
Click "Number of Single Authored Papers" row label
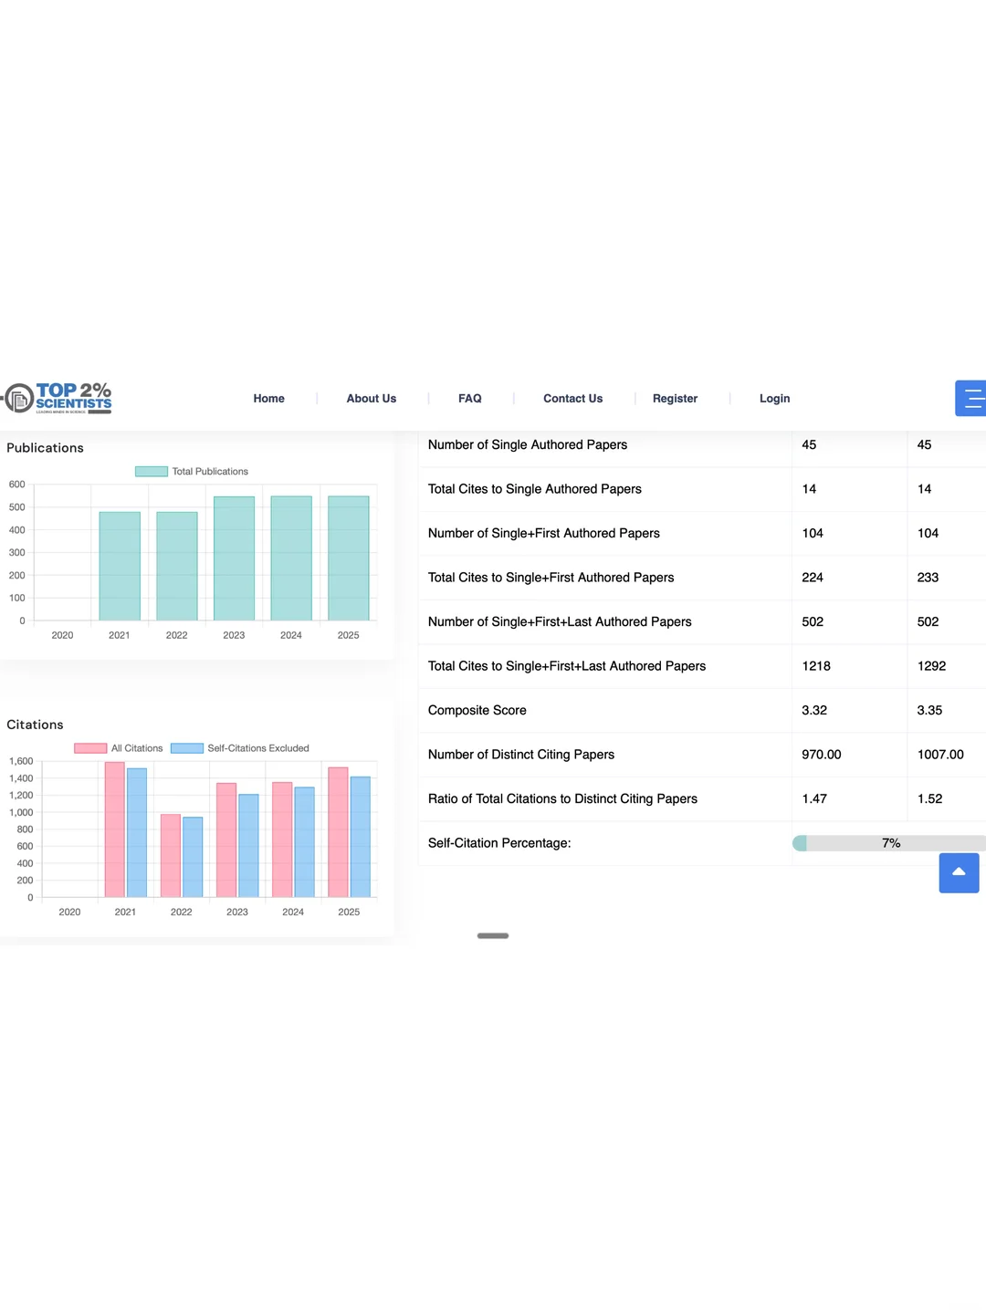[x=528, y=445]
